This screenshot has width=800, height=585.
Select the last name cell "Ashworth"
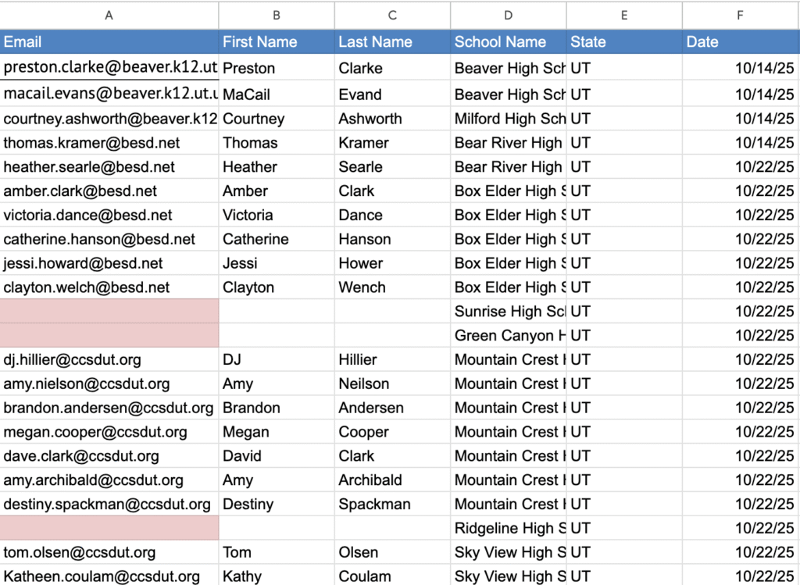[x=392, y=119]
